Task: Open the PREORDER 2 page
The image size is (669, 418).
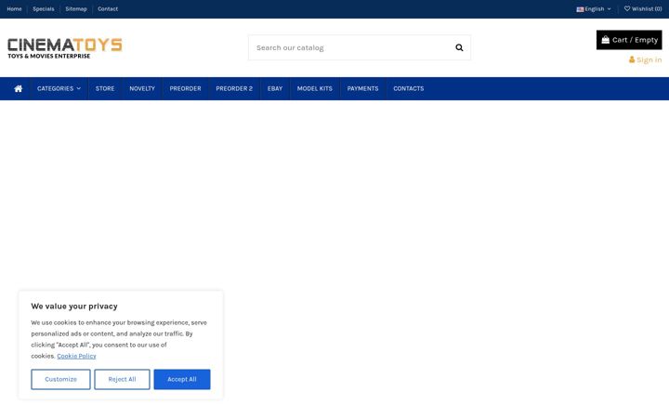Action: click(x=234, y=89)
